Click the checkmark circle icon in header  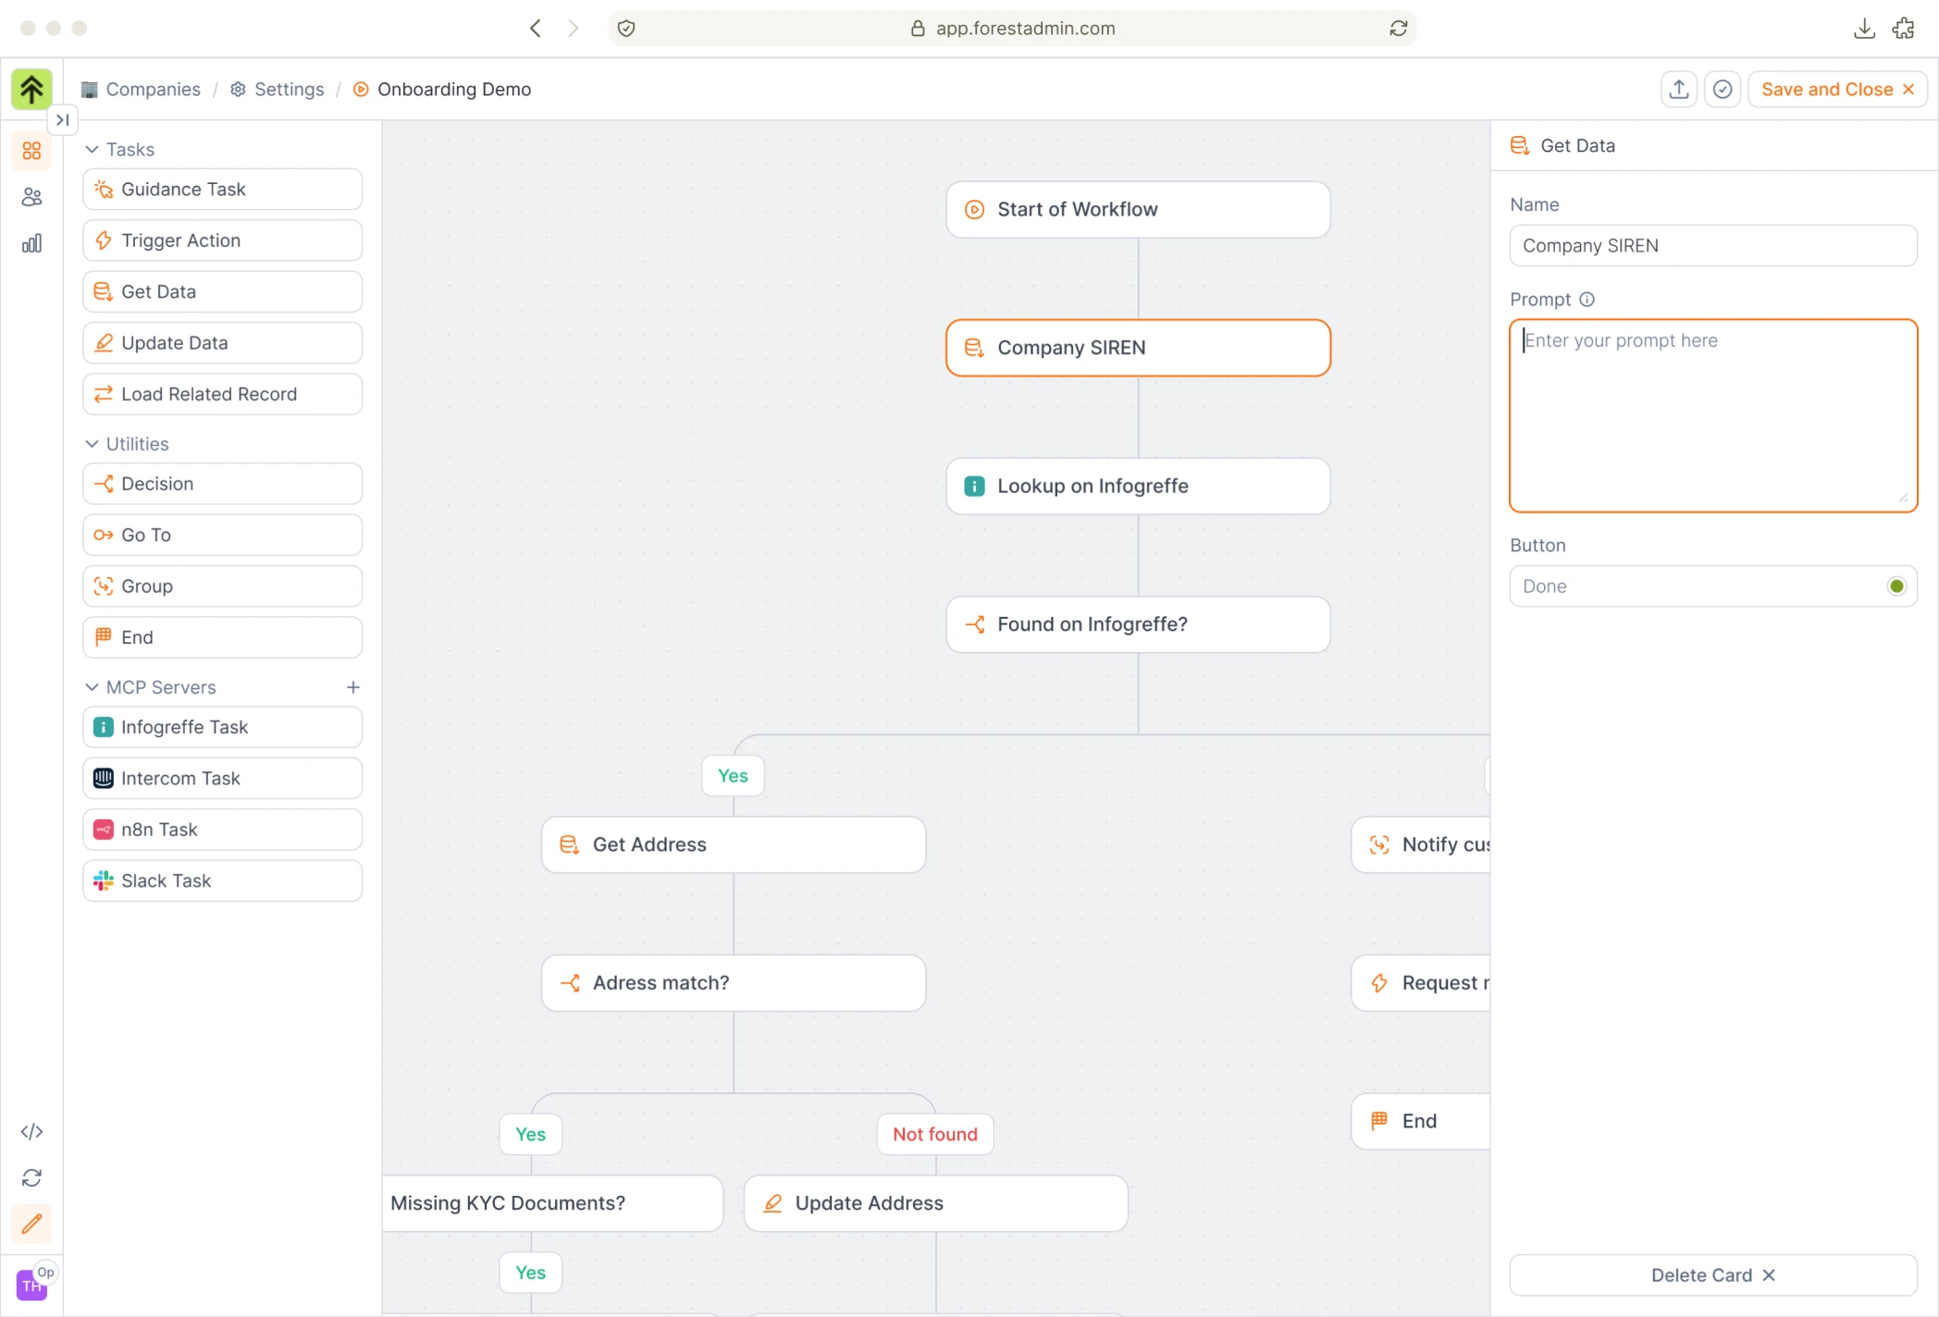[1723, 90]
